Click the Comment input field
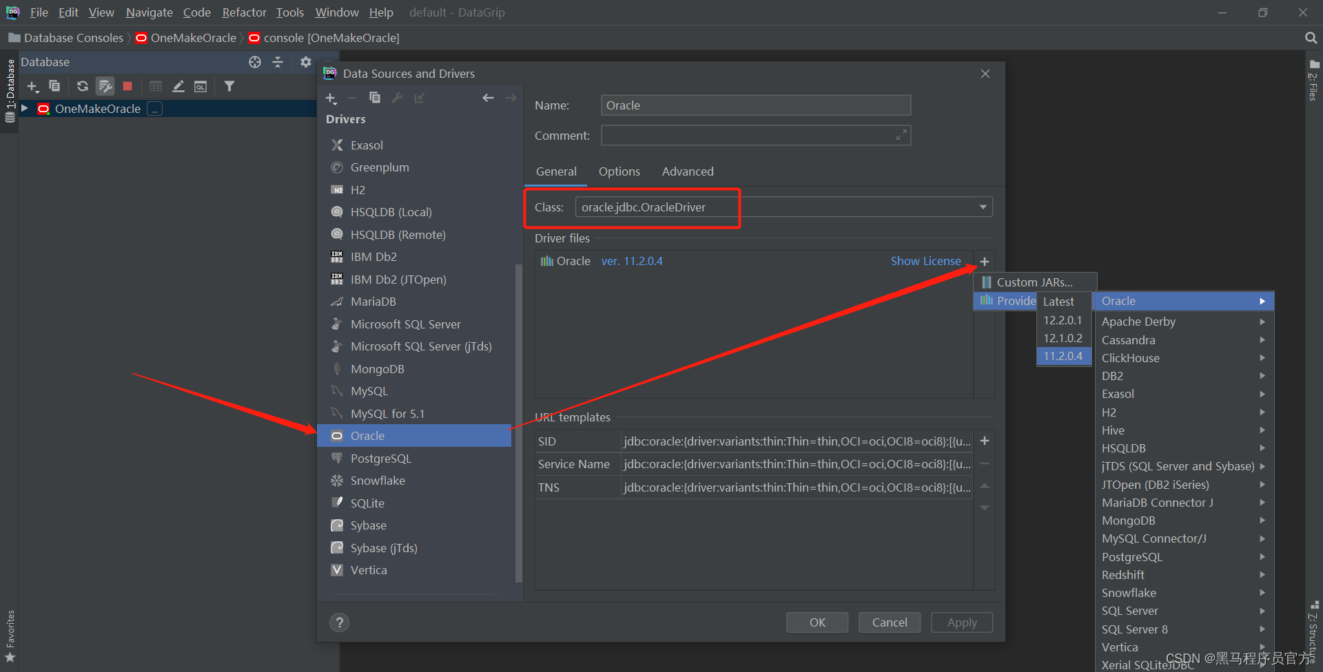This screenshot has width=1323, height=672. [756, 136]
